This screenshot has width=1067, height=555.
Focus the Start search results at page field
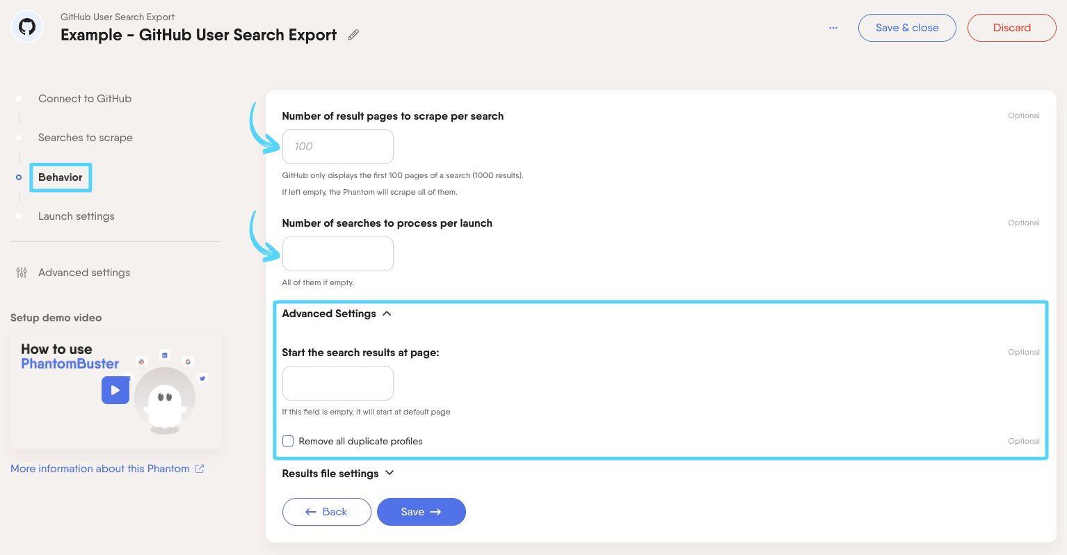tap(338, 383)
